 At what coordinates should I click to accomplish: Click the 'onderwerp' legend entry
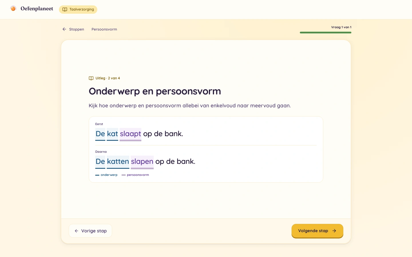[x=106, y=175]
